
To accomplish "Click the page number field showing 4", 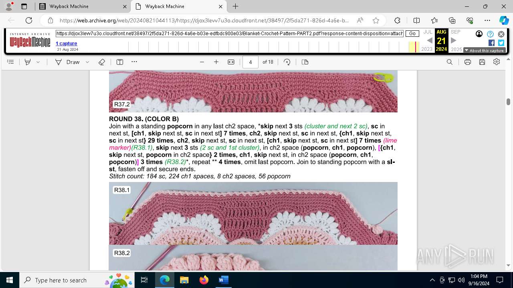I will [250, 62].
